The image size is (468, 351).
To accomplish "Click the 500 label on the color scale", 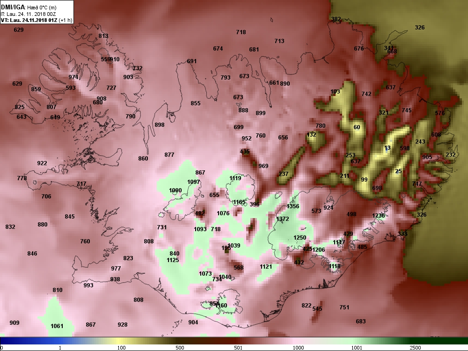I will coord(180,348).
